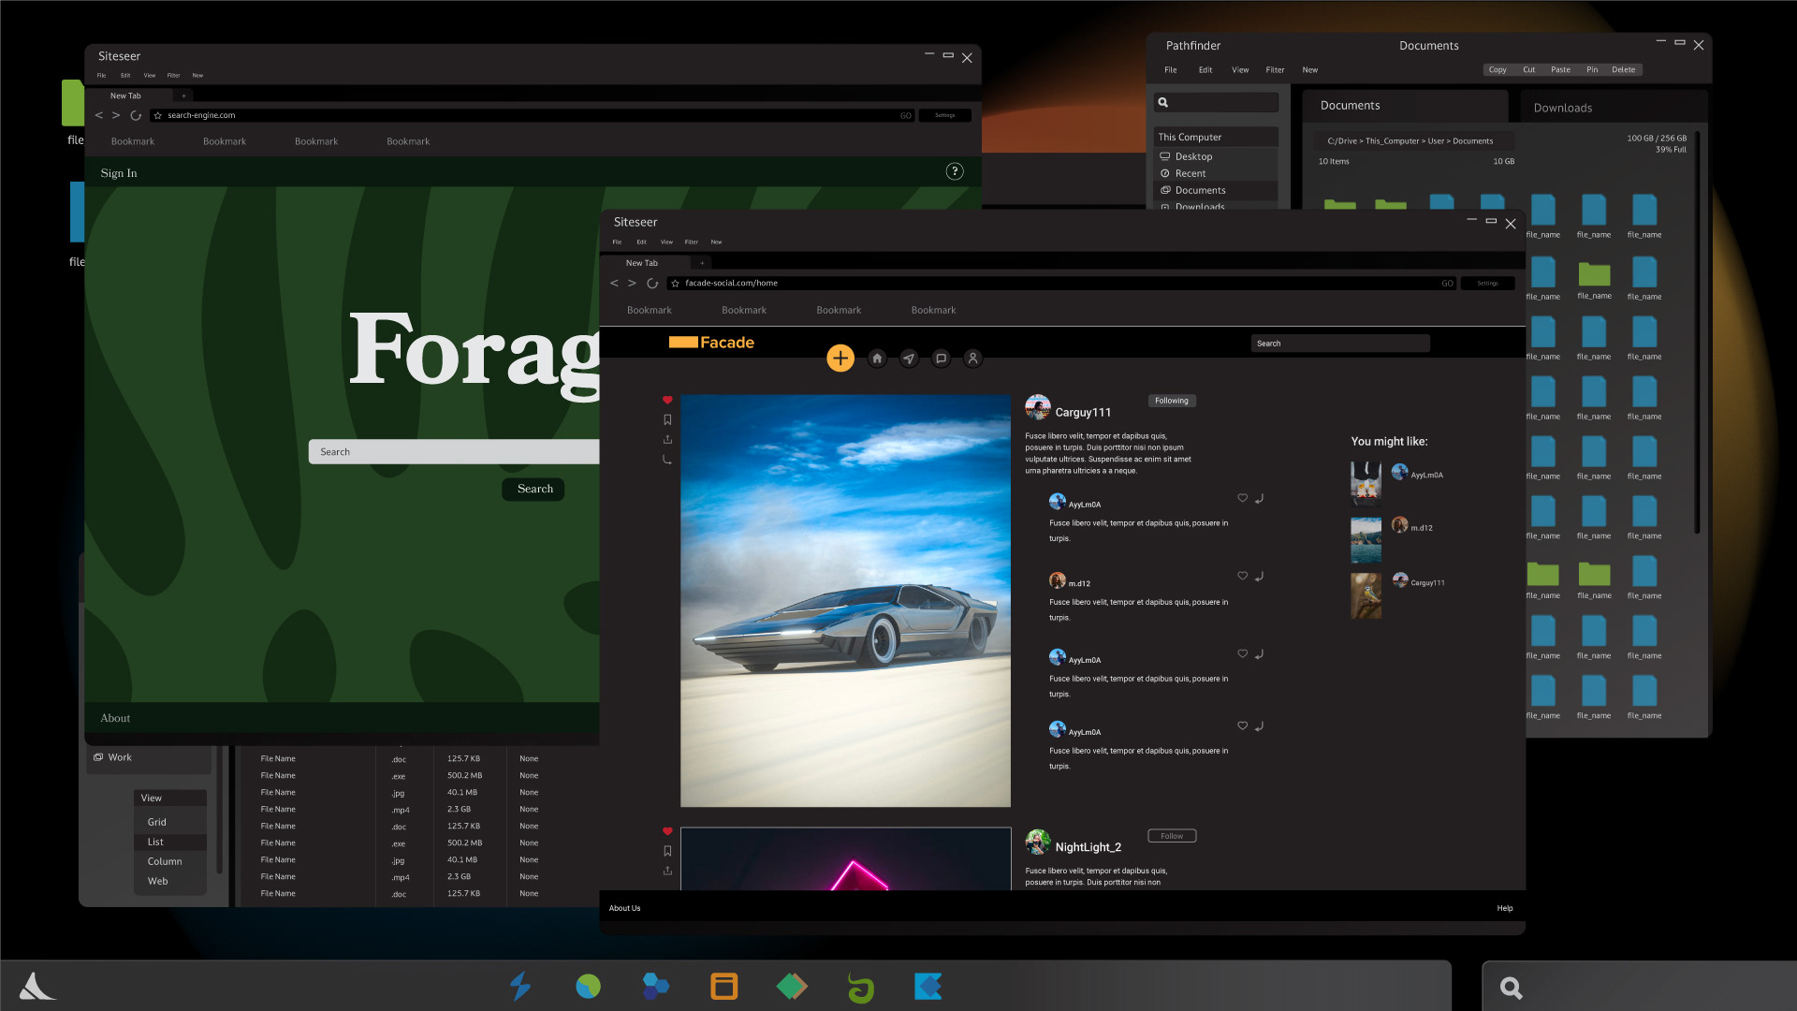Open Facade profile person icon

tap(972, 358)
